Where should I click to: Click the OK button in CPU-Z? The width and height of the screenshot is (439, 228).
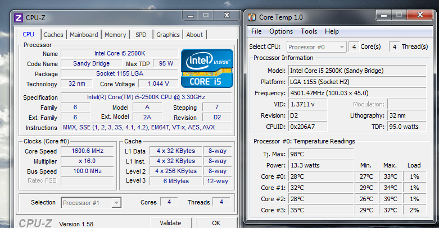point(216,223)
